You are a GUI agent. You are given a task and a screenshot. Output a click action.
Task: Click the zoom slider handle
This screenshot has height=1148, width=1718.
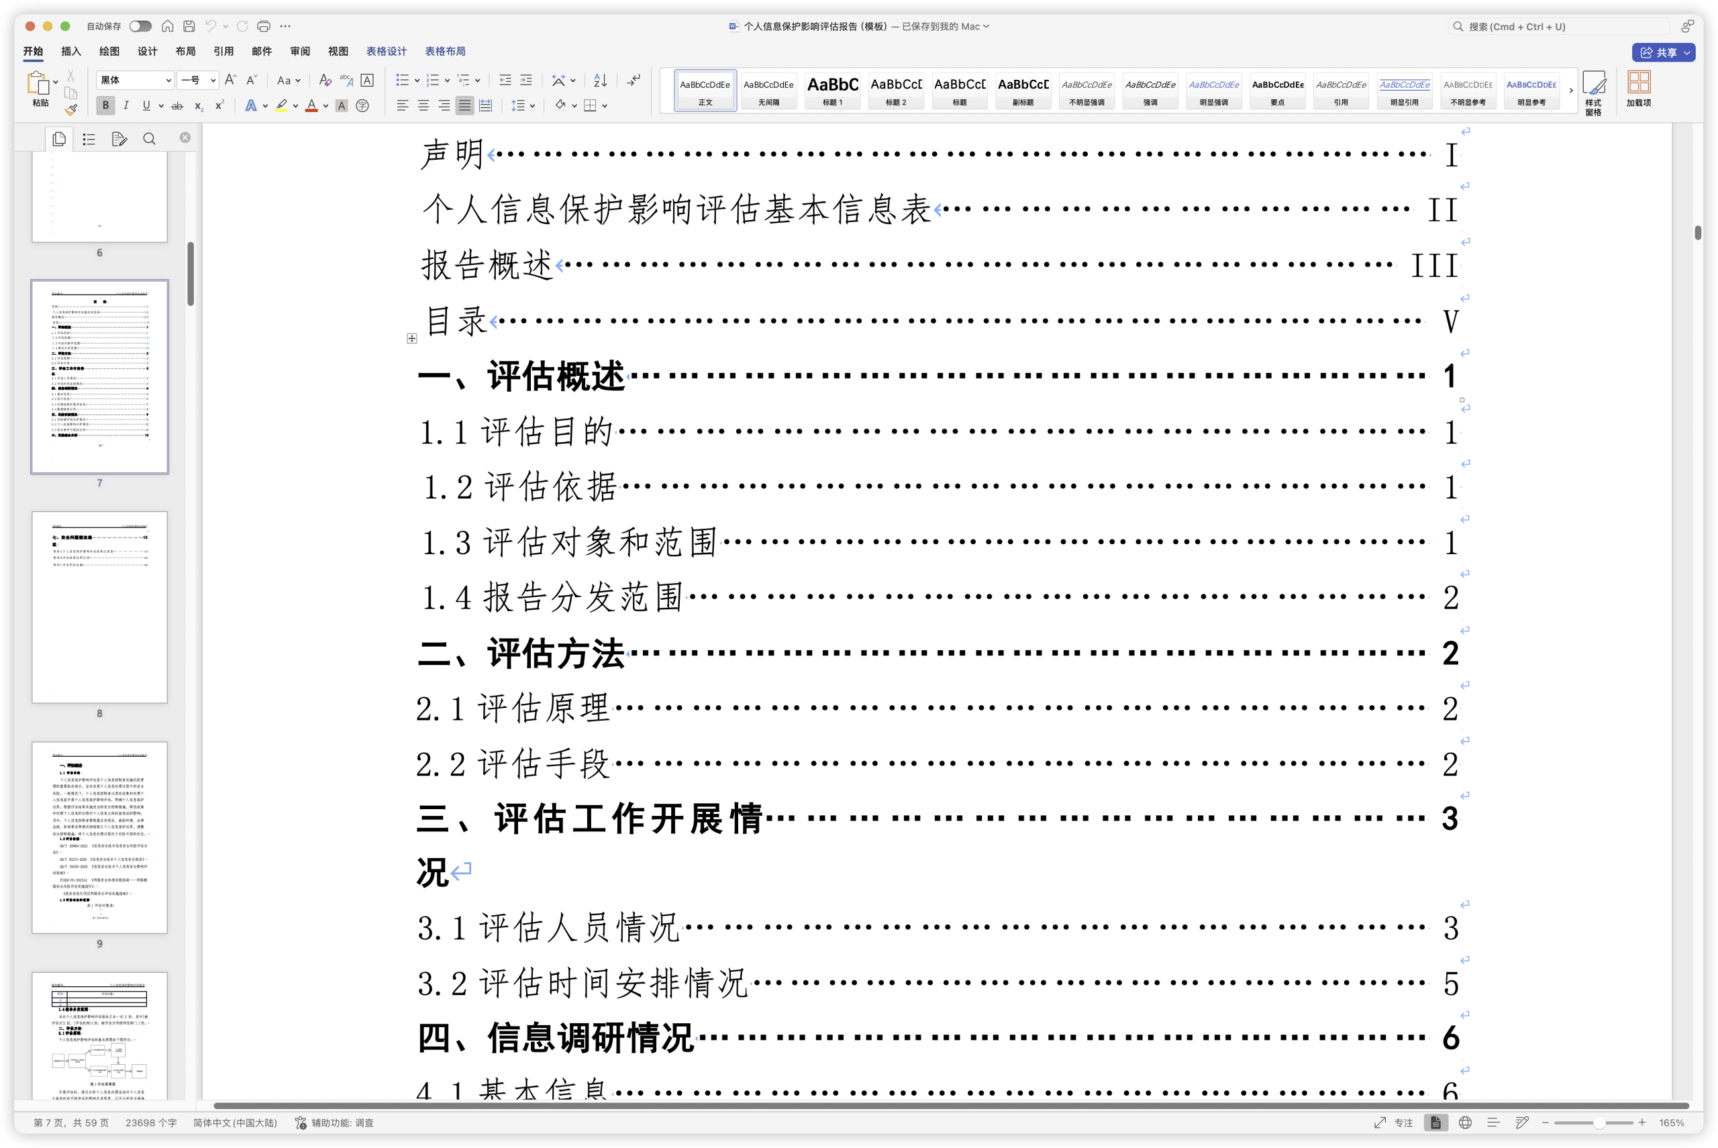coord(1599,1123)
